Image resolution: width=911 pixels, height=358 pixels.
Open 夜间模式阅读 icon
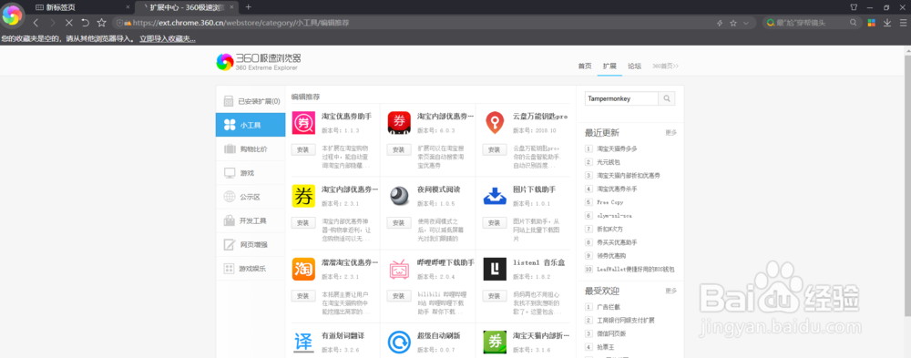coord(399,196)
